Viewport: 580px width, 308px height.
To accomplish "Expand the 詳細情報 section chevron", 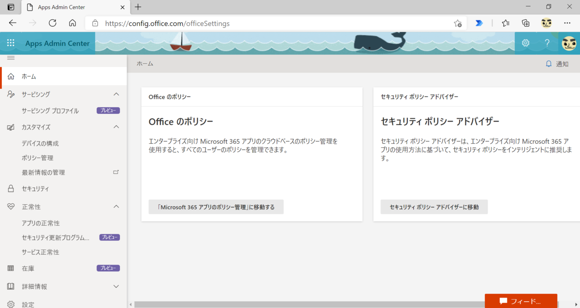I will pyautogui.click(x=116, y=286).
